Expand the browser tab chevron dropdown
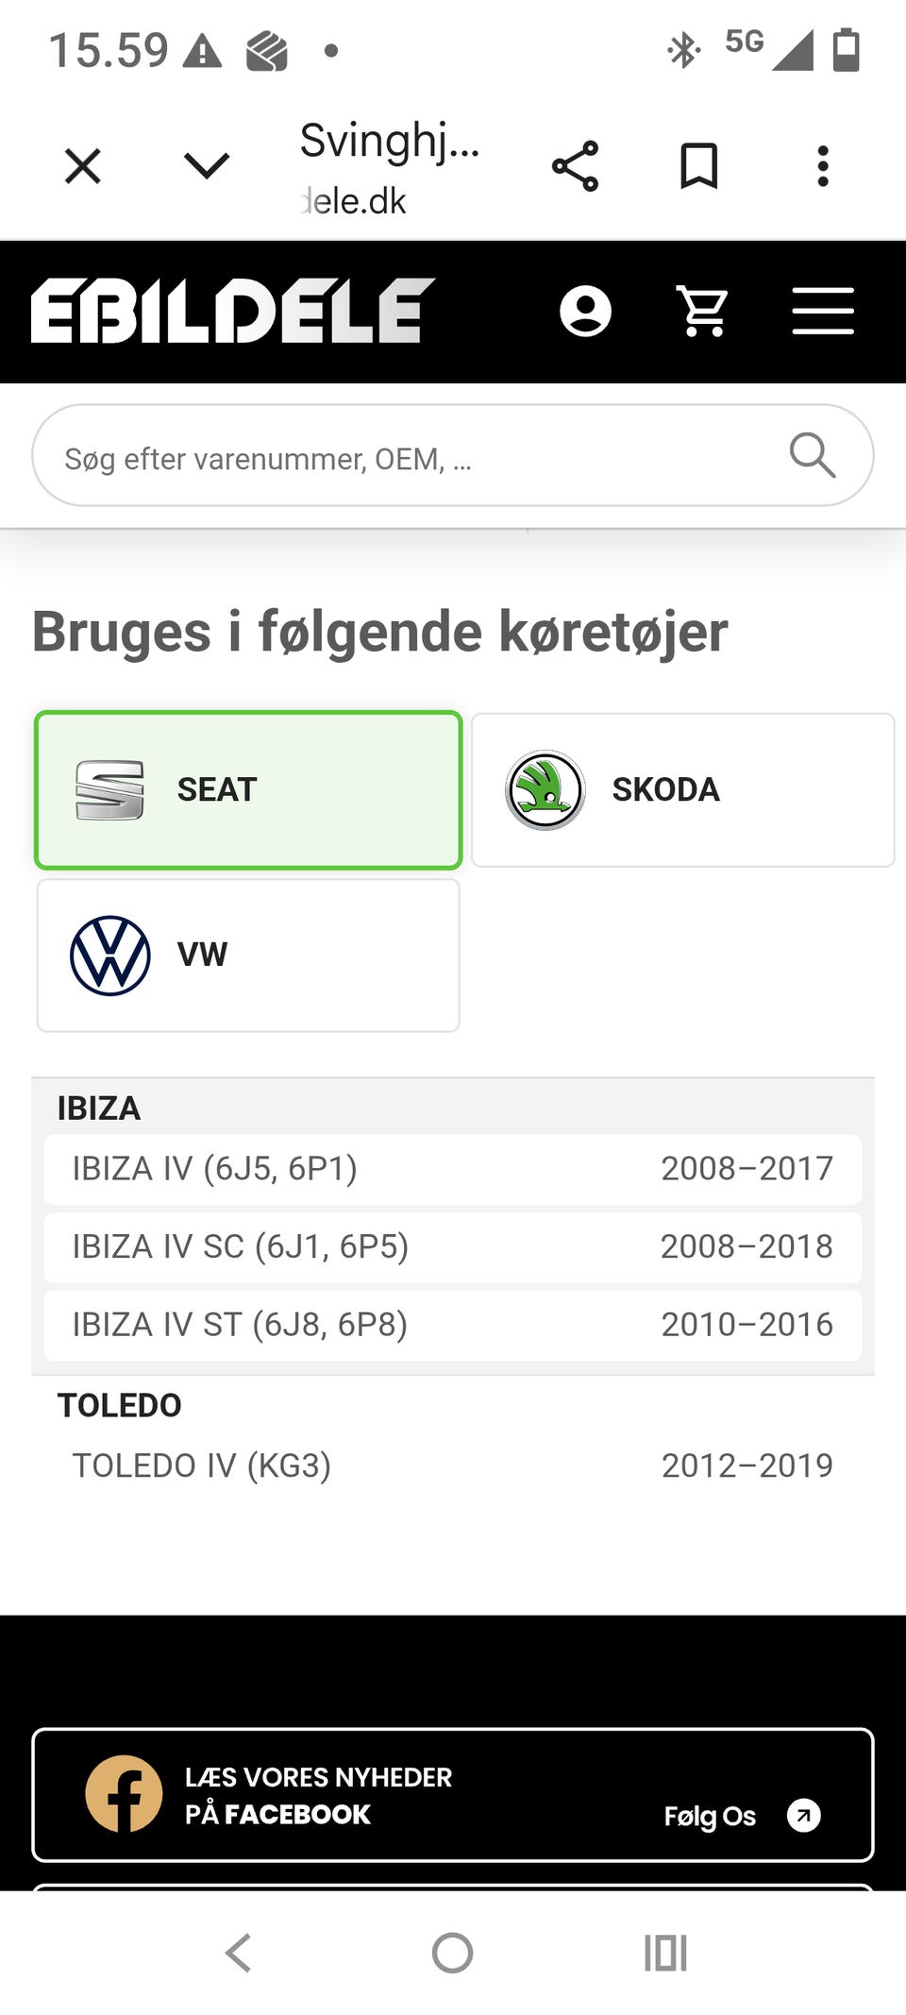The height and width of the screenshot is (2015, 906). (206, 167)
